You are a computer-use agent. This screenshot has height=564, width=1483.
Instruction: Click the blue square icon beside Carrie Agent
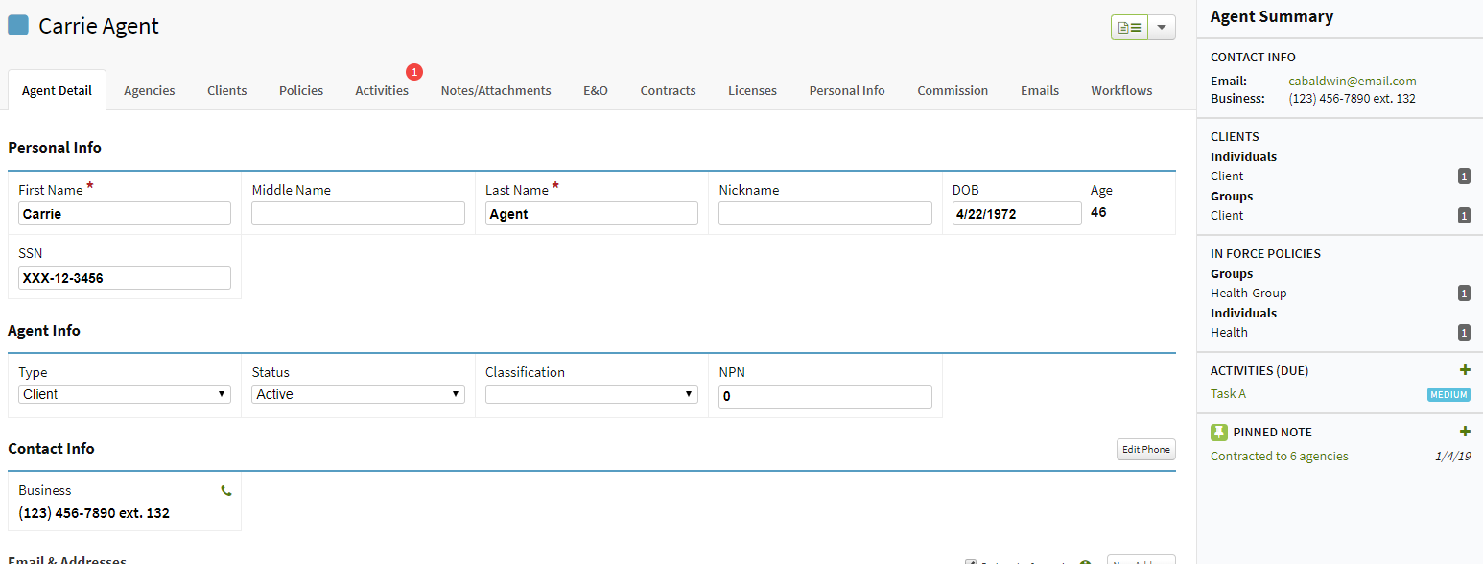[x=17, y=24]
